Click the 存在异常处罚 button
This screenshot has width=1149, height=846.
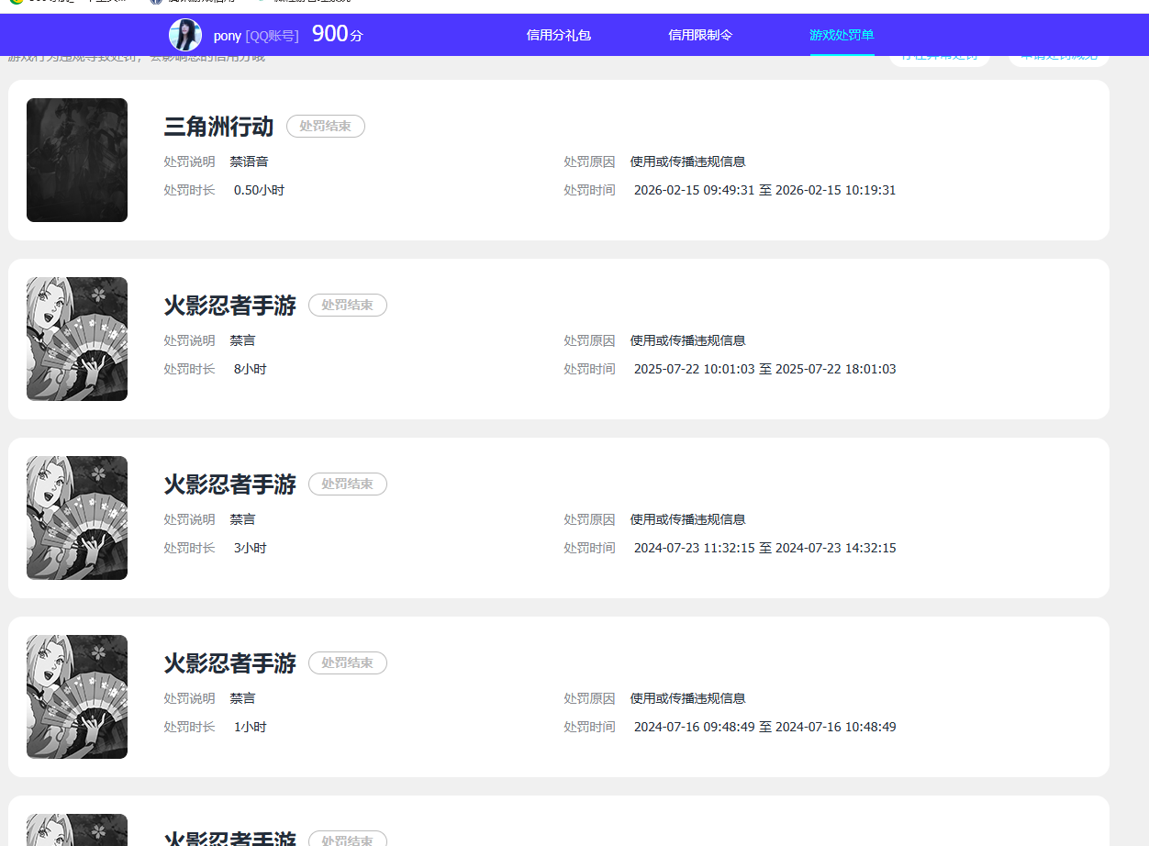[x=940, y=55]
